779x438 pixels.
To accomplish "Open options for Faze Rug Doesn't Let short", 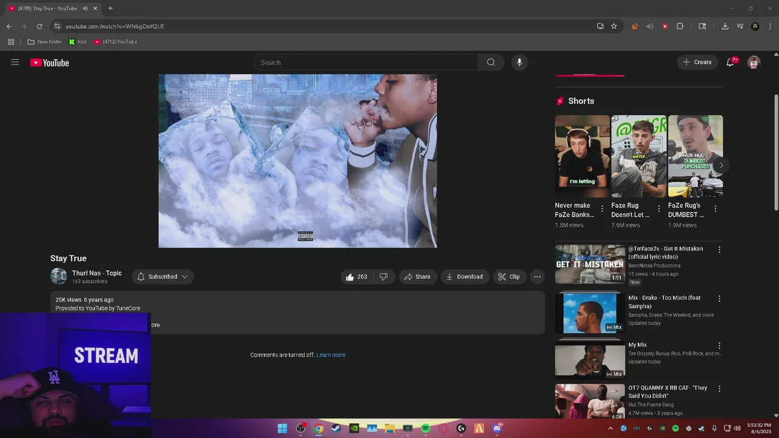I will (658, 209).
